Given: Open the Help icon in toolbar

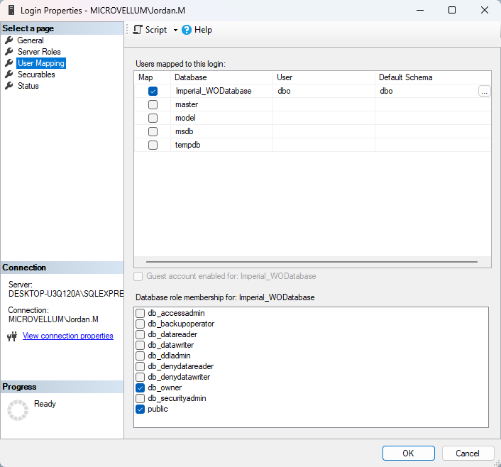Looking at the screenshot, I should tap(187, 30).
